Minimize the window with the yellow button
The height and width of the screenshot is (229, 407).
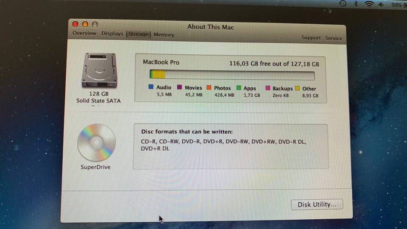click(85, 24)
